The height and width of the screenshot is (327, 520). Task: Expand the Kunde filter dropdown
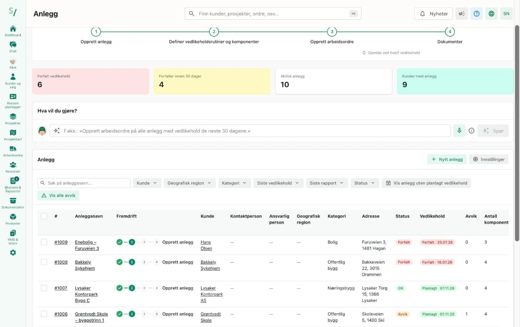tap(147, 183)
